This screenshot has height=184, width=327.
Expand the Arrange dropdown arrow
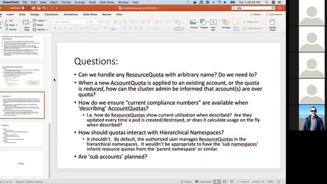[x=230, y=22]
